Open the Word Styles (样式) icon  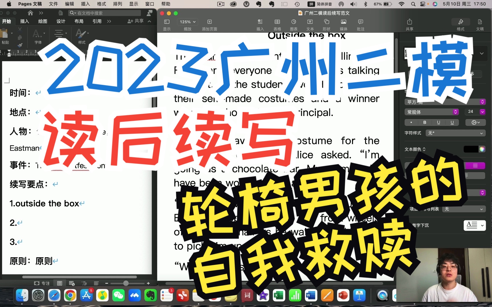81,34
